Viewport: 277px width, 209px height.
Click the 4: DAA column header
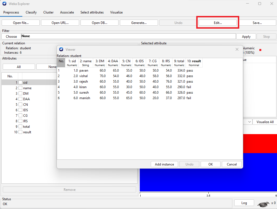coord(113,63)
